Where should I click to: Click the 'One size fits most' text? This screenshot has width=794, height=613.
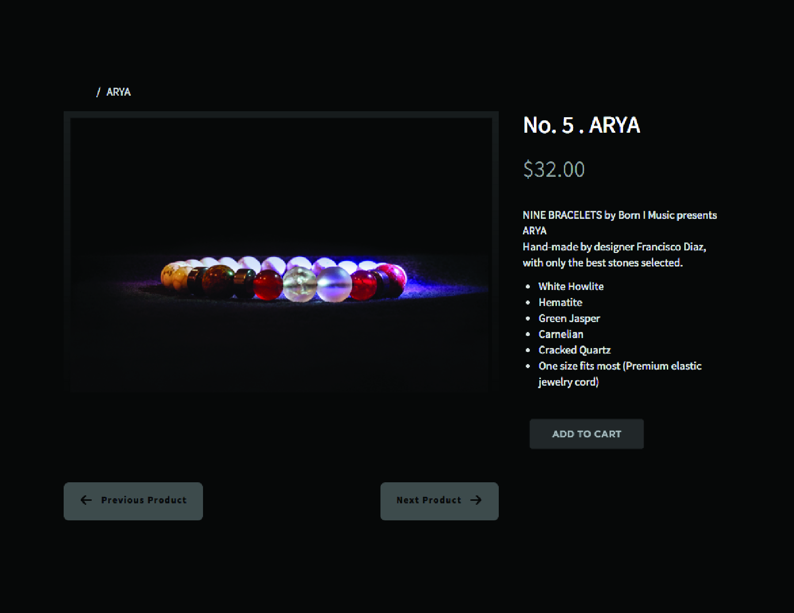point(579,366)
